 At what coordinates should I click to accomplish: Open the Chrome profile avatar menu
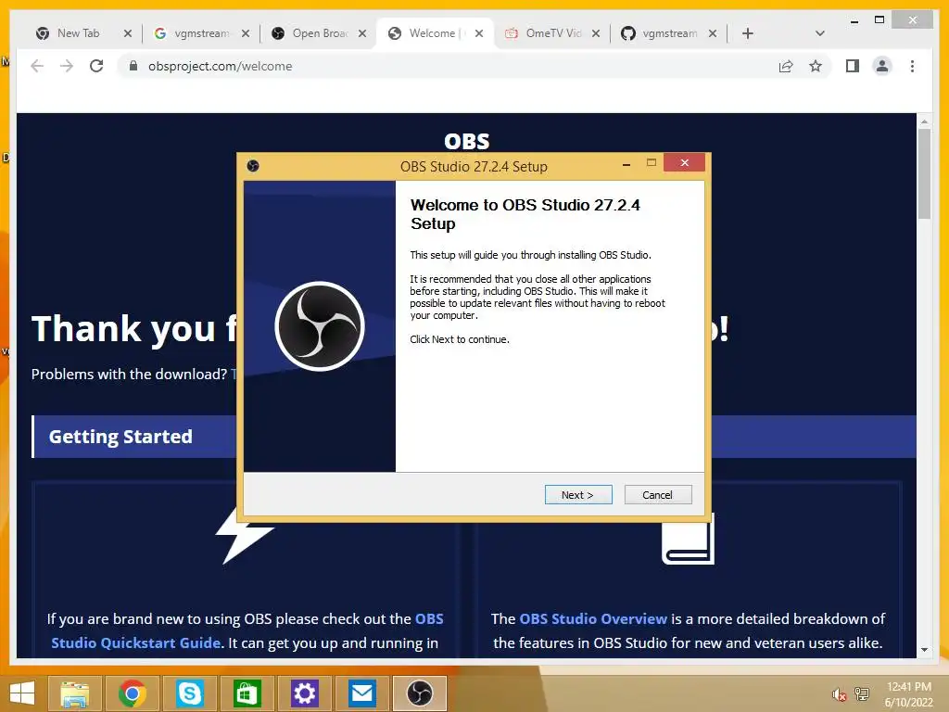click(x=882, y=66)
